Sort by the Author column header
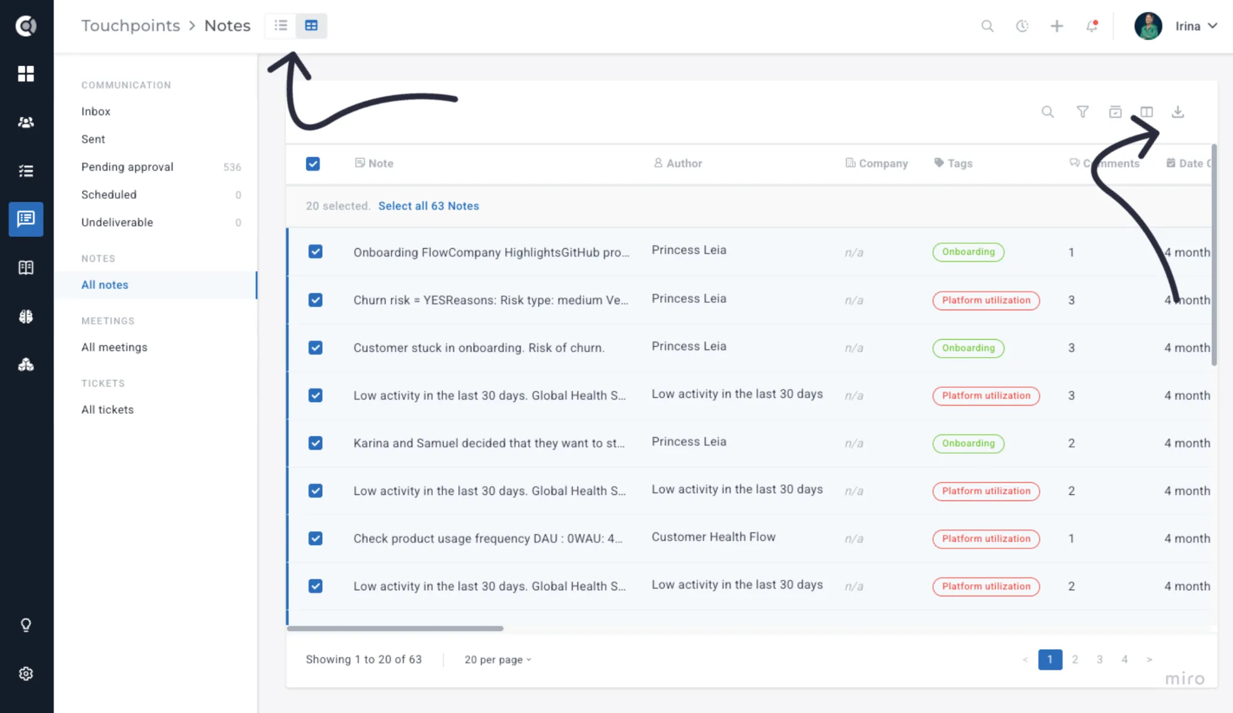1233x713 pixels. coord(678,163)
